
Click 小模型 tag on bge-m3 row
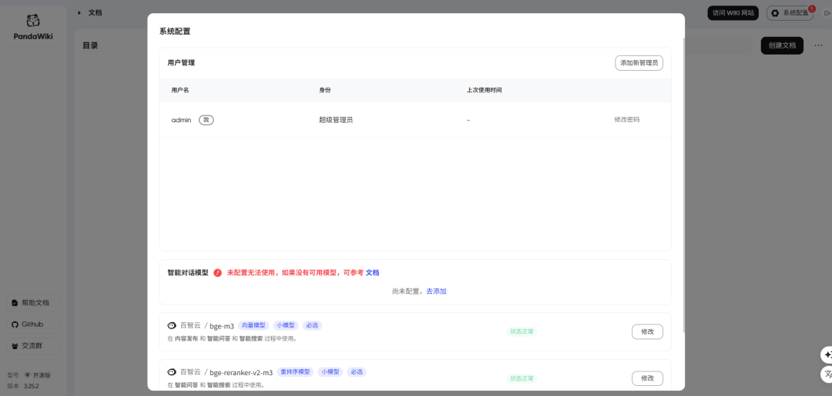(287, 325)
